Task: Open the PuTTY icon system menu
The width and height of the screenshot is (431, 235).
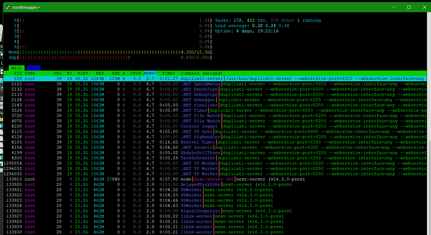Action: 8,7
